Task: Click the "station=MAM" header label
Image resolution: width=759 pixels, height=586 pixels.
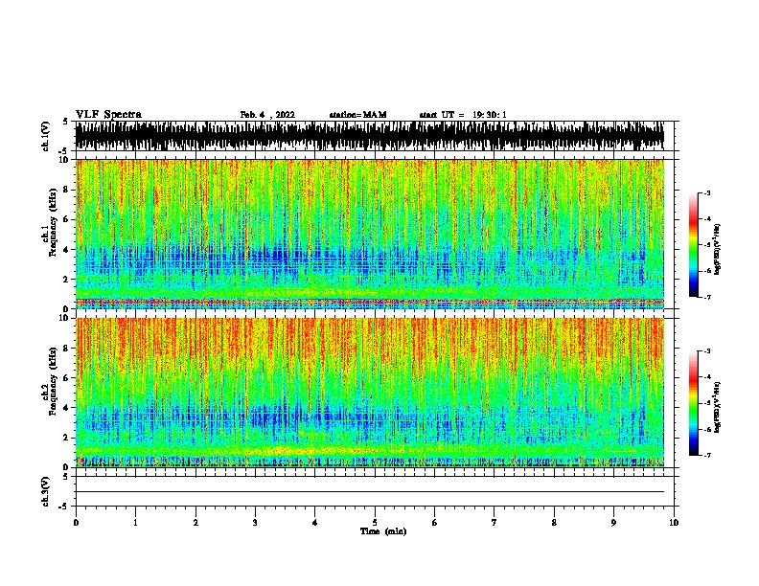Action: [x=357, y=115]
